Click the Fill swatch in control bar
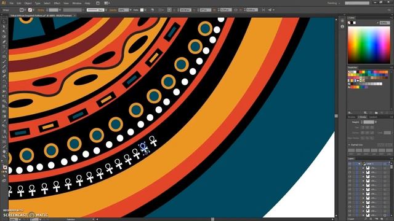 22,10
